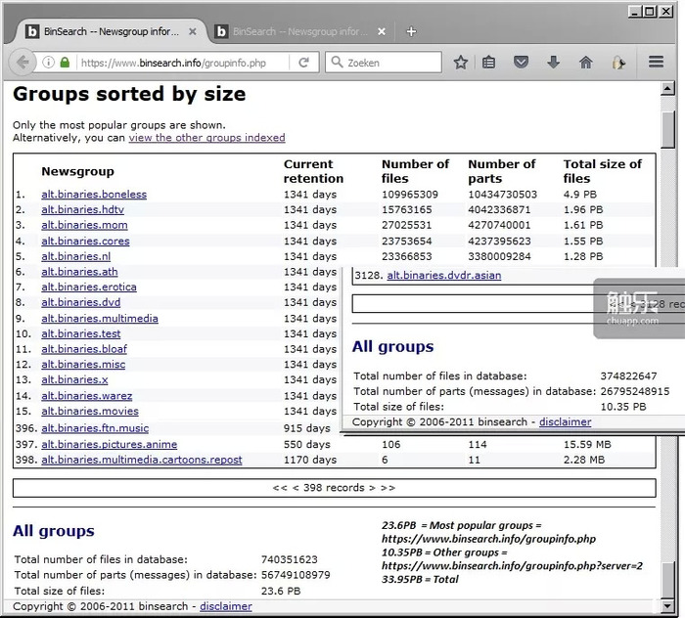The height and width of the screenshot is (618, 685).
Task: Bookmark this page with the star icon
Action: (461, 63)
